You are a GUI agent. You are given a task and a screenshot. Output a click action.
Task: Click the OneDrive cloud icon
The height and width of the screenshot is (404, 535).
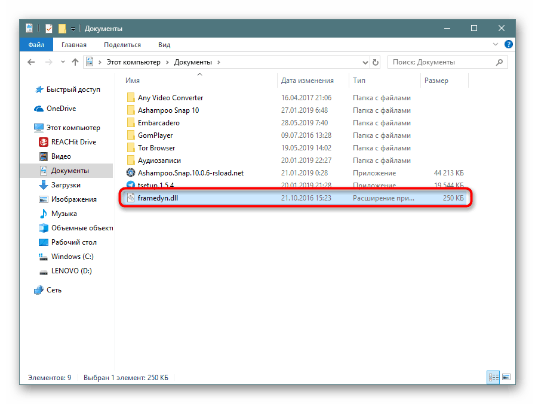39,109
